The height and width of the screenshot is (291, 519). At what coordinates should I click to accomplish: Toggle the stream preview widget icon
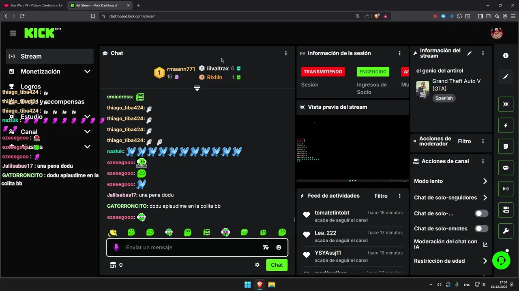pos(506,104)
